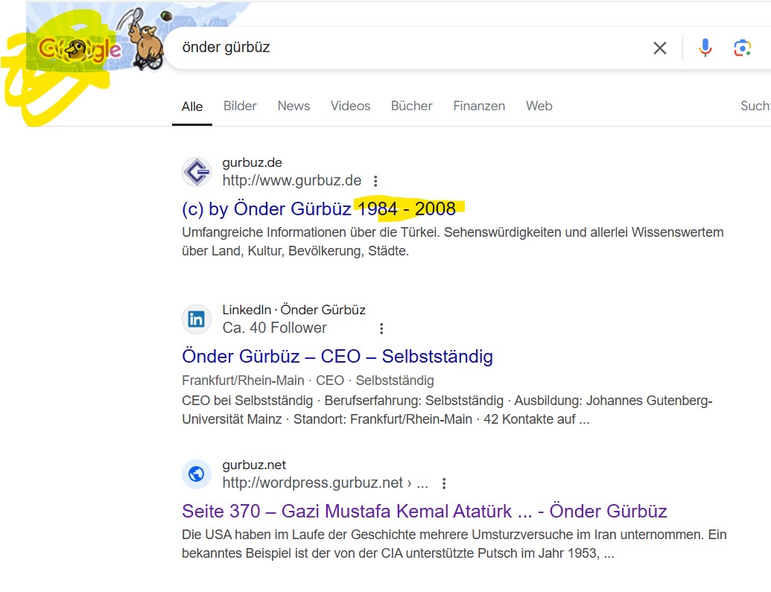Click the gurbuz.de site favicon
The height and width of the screenshot is (592, 771).
pyautogui.click(x=197, y=172)
